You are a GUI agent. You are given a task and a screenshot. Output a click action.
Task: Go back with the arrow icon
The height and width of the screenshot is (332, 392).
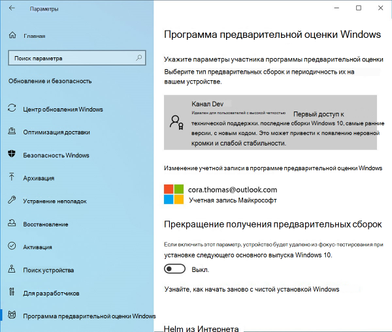tap(12, 8)
